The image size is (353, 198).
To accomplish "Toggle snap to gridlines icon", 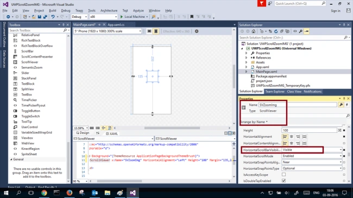I will pos(97,128).
